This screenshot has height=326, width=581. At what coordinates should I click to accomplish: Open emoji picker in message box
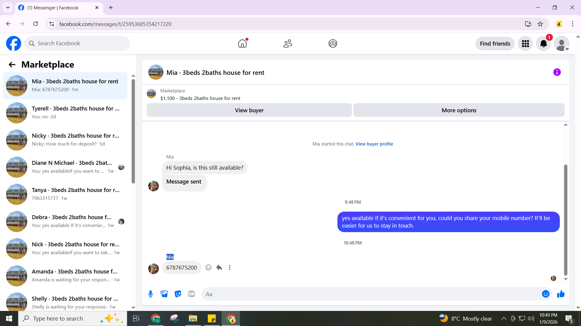click(x=545, y=294)
